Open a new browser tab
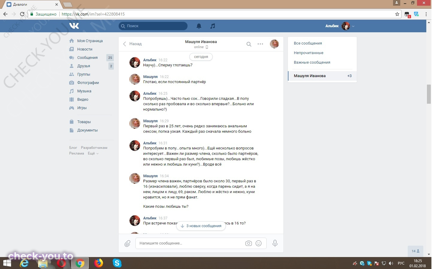Image resolution: width=432 pixels, height=269 pixels. 68,4
